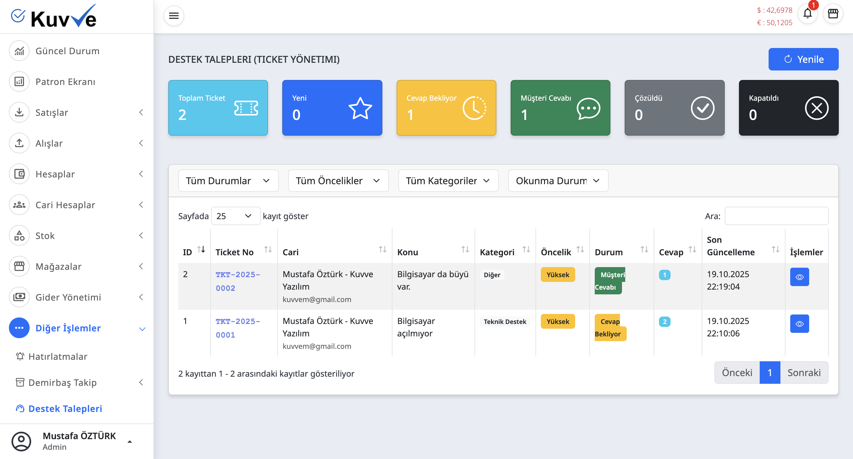
Task: Click the Gider Yönetimi money icon
Action: pyautogui.click(x=19, y=297)
